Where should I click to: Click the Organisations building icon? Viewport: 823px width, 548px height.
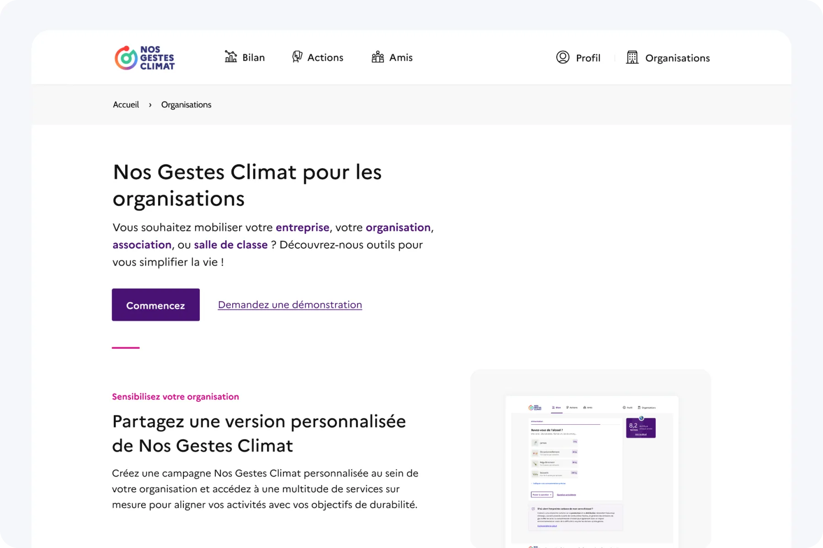tap(632, 58)
